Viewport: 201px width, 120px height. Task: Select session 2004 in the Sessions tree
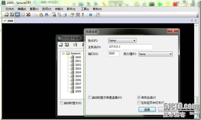(78, 72)
